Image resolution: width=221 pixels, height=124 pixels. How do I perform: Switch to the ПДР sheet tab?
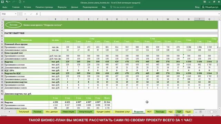click(179, 112)
